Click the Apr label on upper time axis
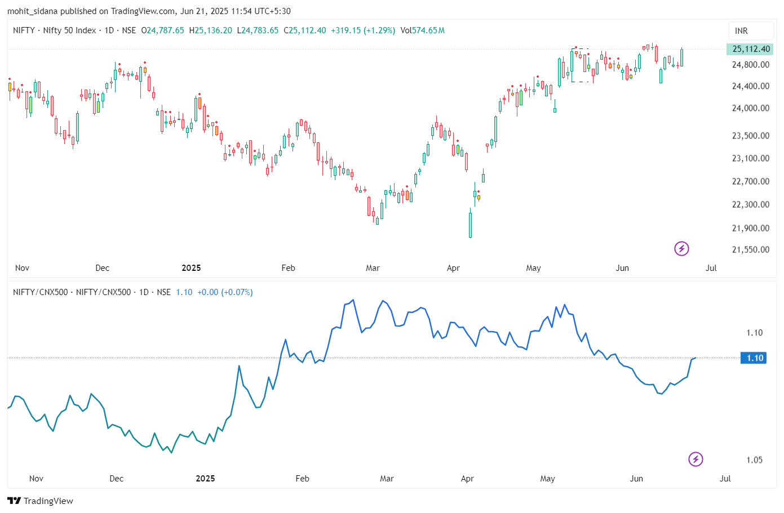Image resolution: width=784 pixels, height=513 pixels. tap(453, 268)
